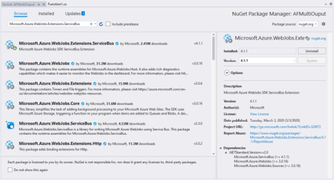
Task: Click verified badge next to Microsoft.Azure.WebJobs
Action: (73, 64)
